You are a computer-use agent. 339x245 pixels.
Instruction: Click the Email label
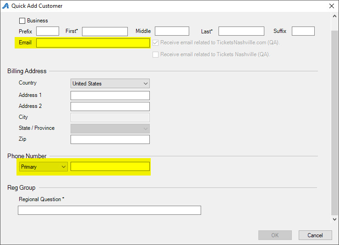click(25, 43)
